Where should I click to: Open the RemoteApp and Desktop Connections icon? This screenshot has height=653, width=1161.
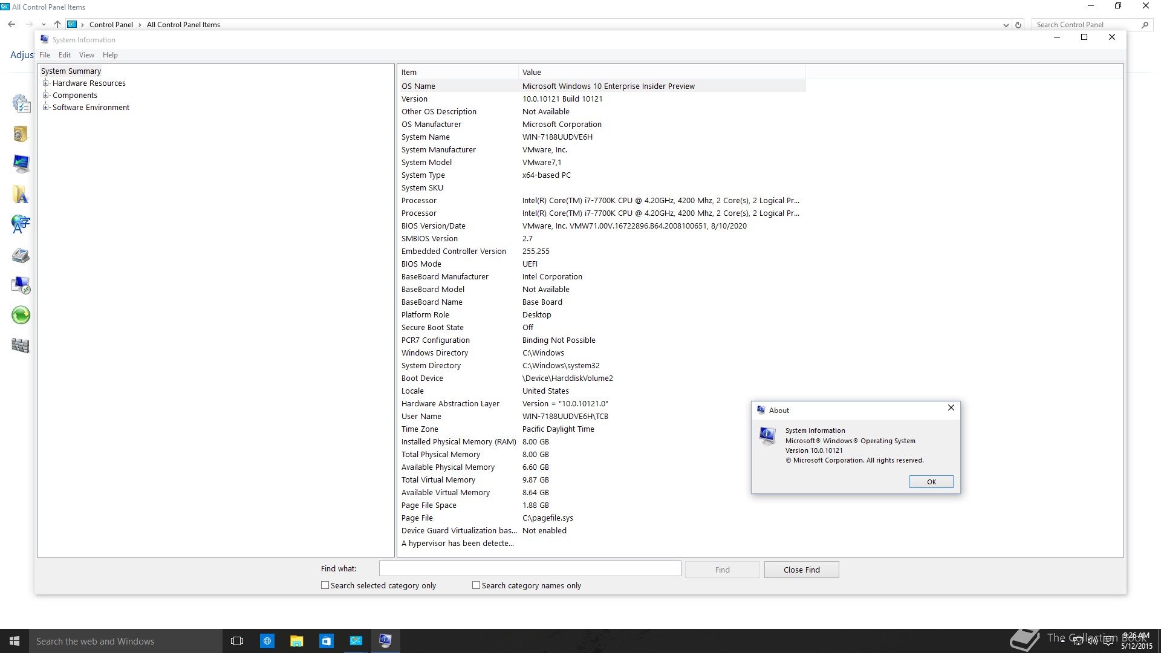(21, 285)
